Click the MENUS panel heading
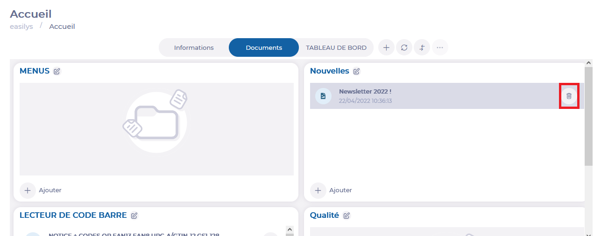The width and height of the screenshot is (601, 236). tap(35, 71)
